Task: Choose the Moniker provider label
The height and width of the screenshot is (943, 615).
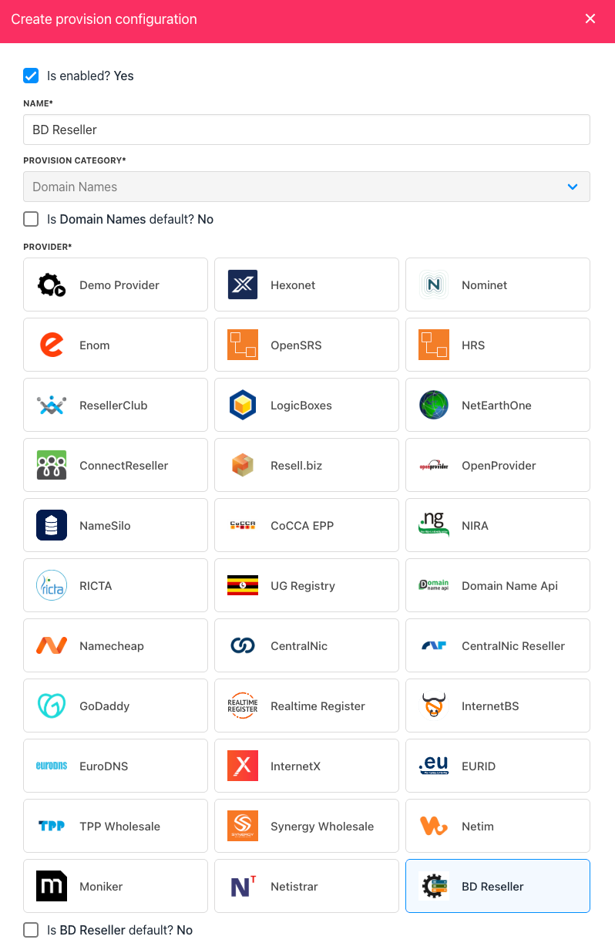Action: point(101,887)
